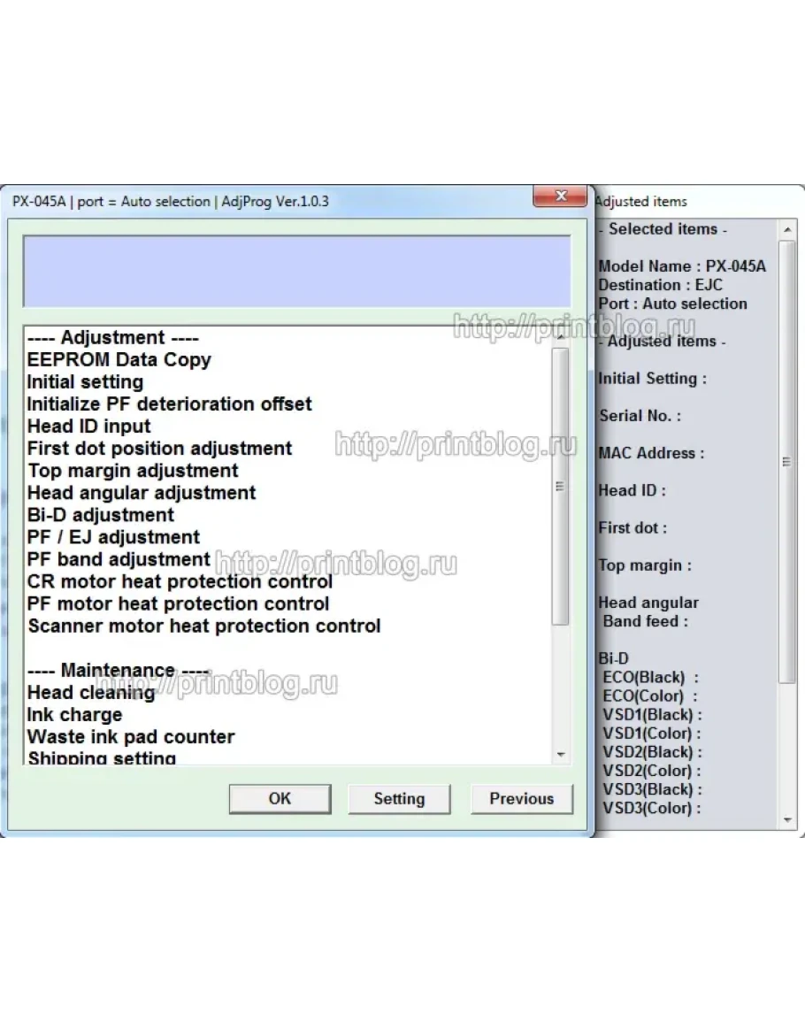Select Scanner motor heat protection control
Viewport: 805px width, 1022px height.
(x=203, y=626)
